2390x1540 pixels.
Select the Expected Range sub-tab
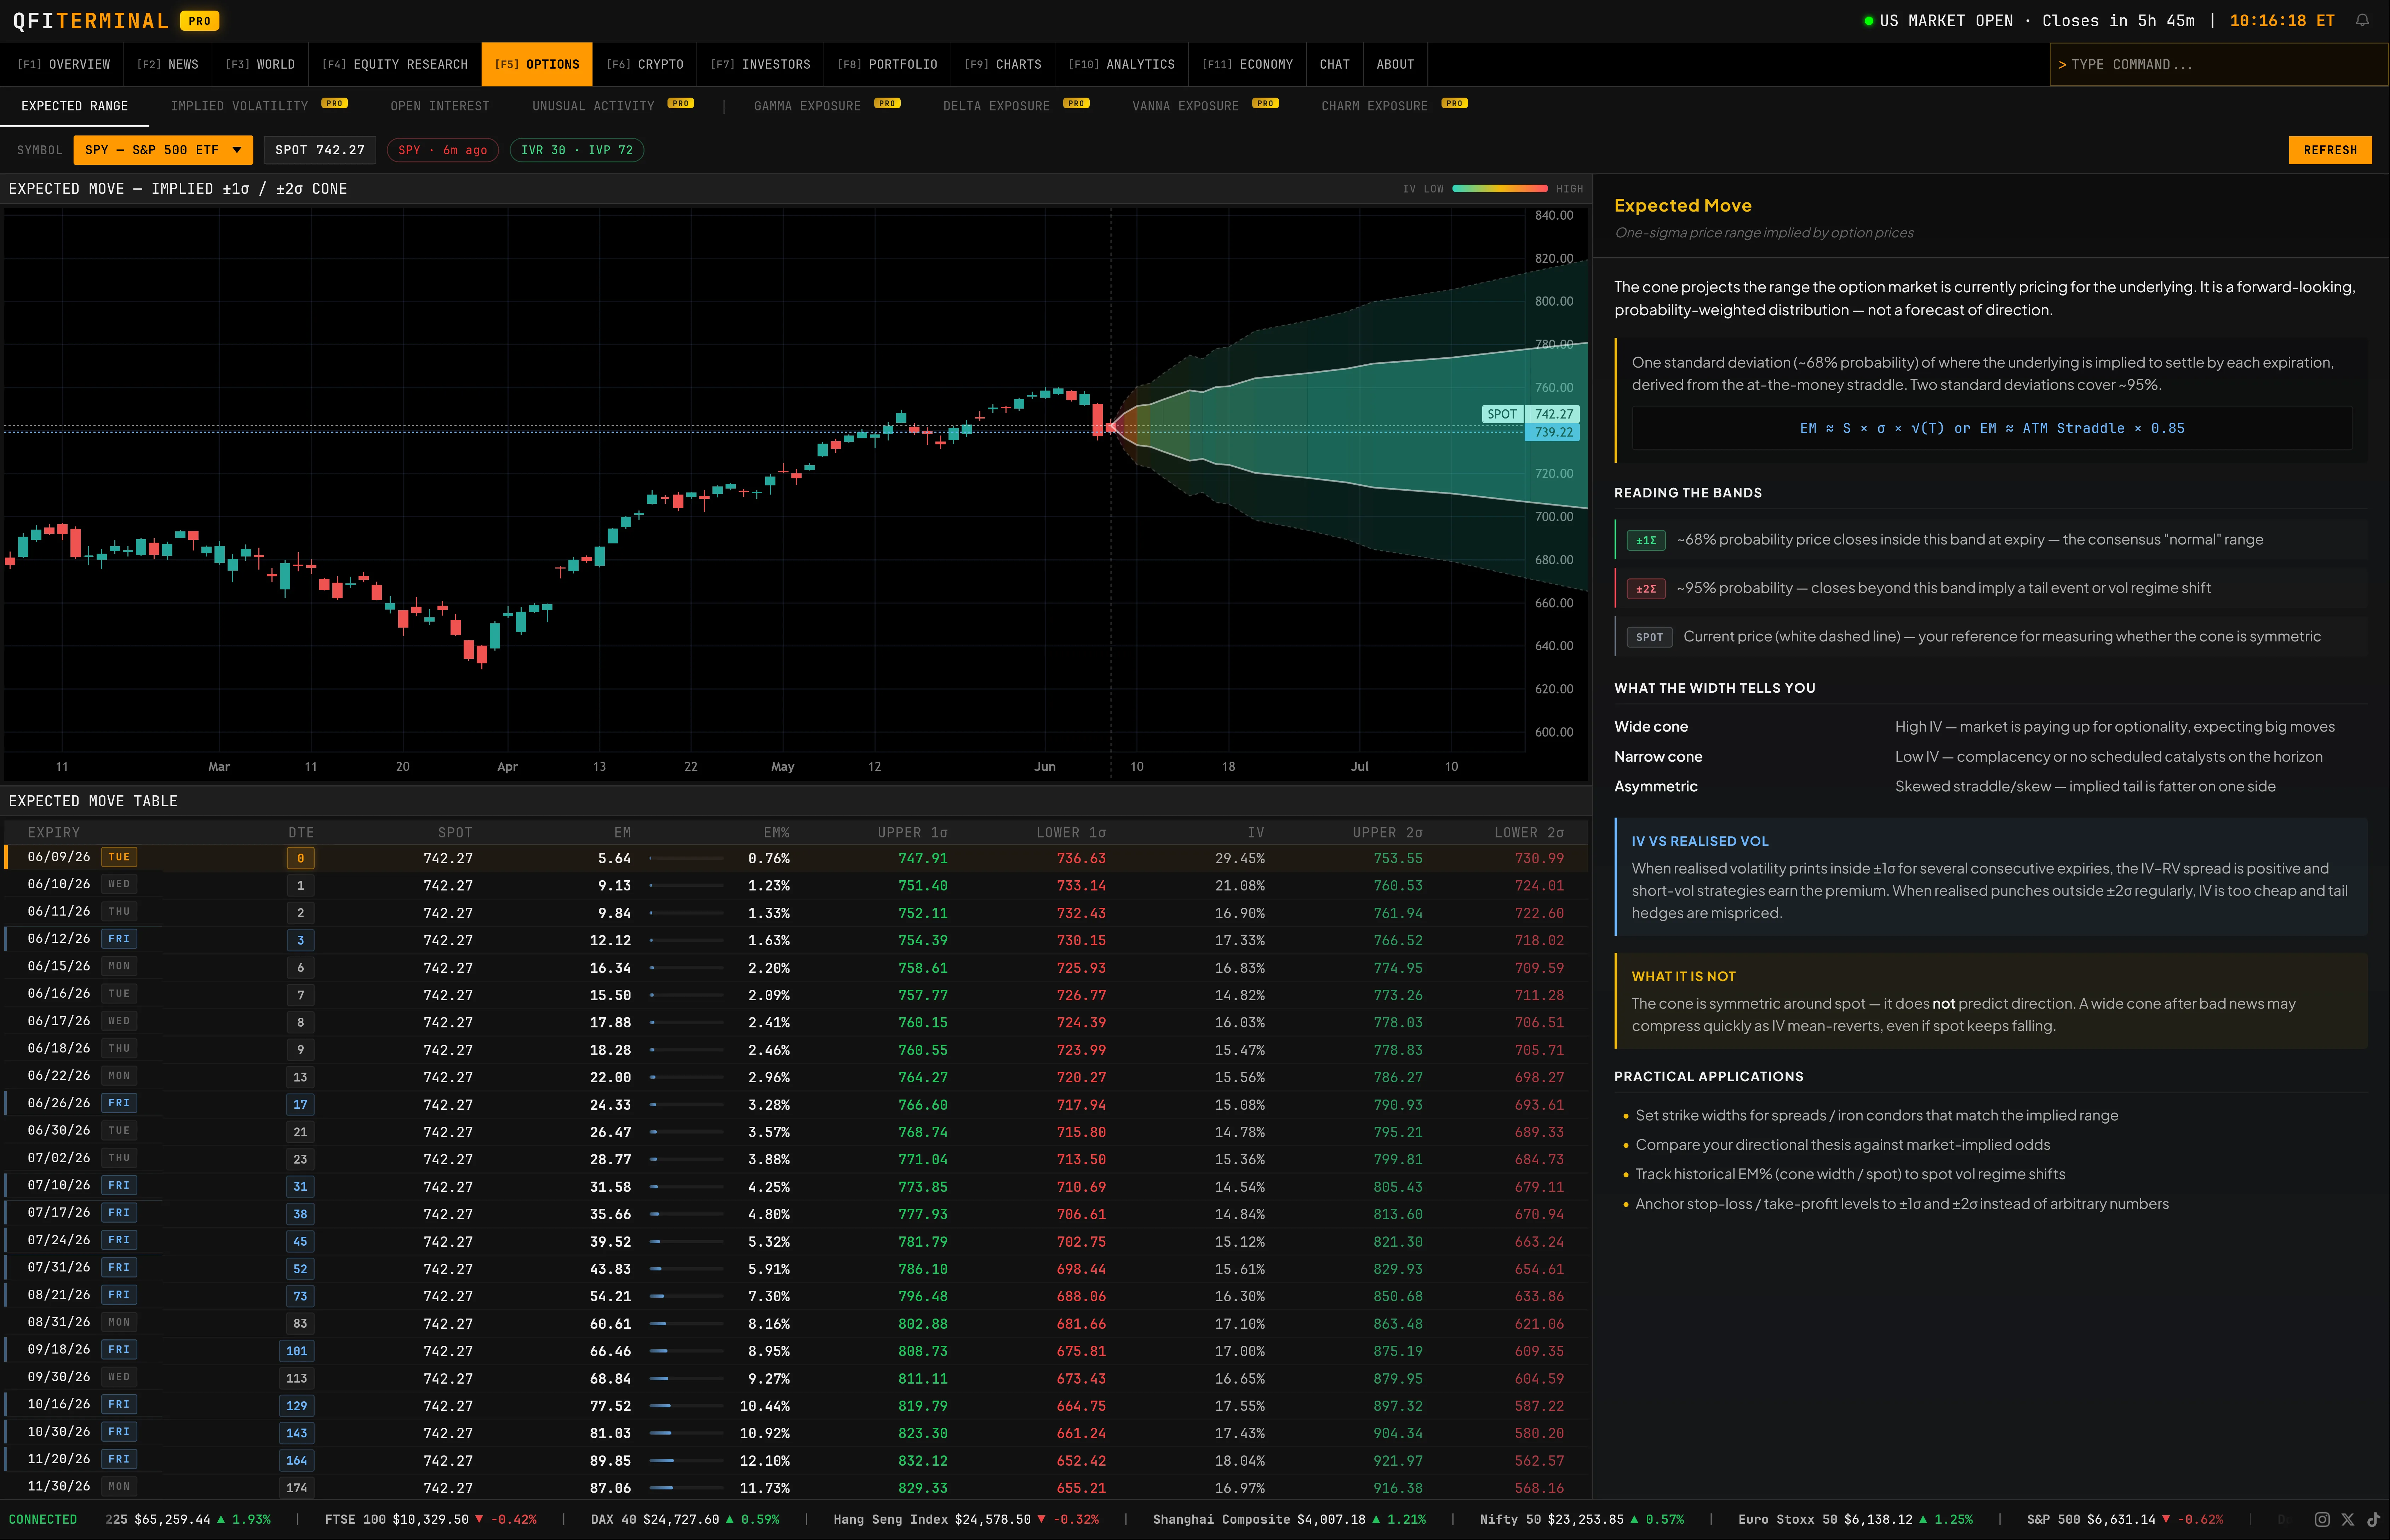click(75, 106)
